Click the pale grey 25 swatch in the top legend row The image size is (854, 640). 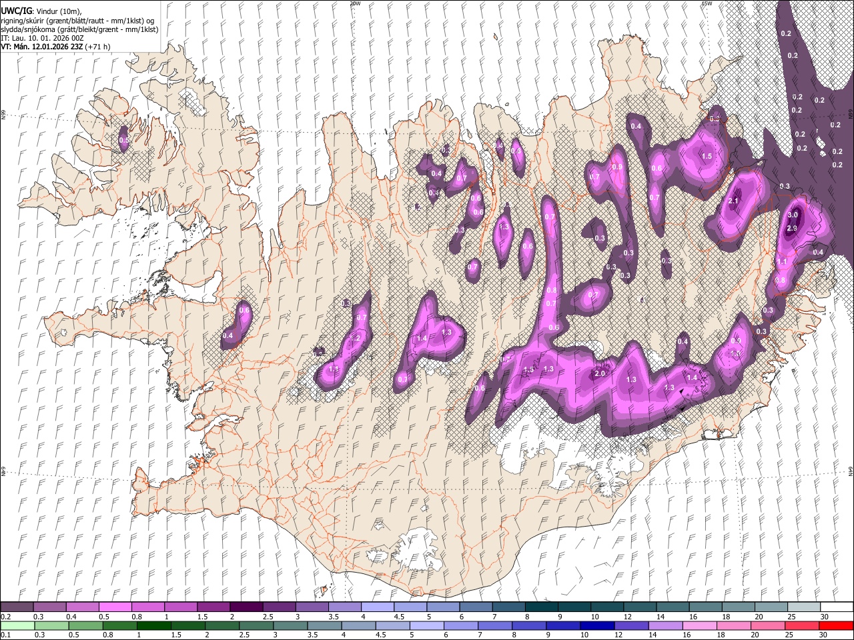tap(804, 607)
